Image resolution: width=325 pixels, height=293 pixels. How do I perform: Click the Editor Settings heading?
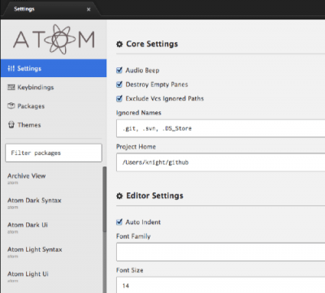154,196
